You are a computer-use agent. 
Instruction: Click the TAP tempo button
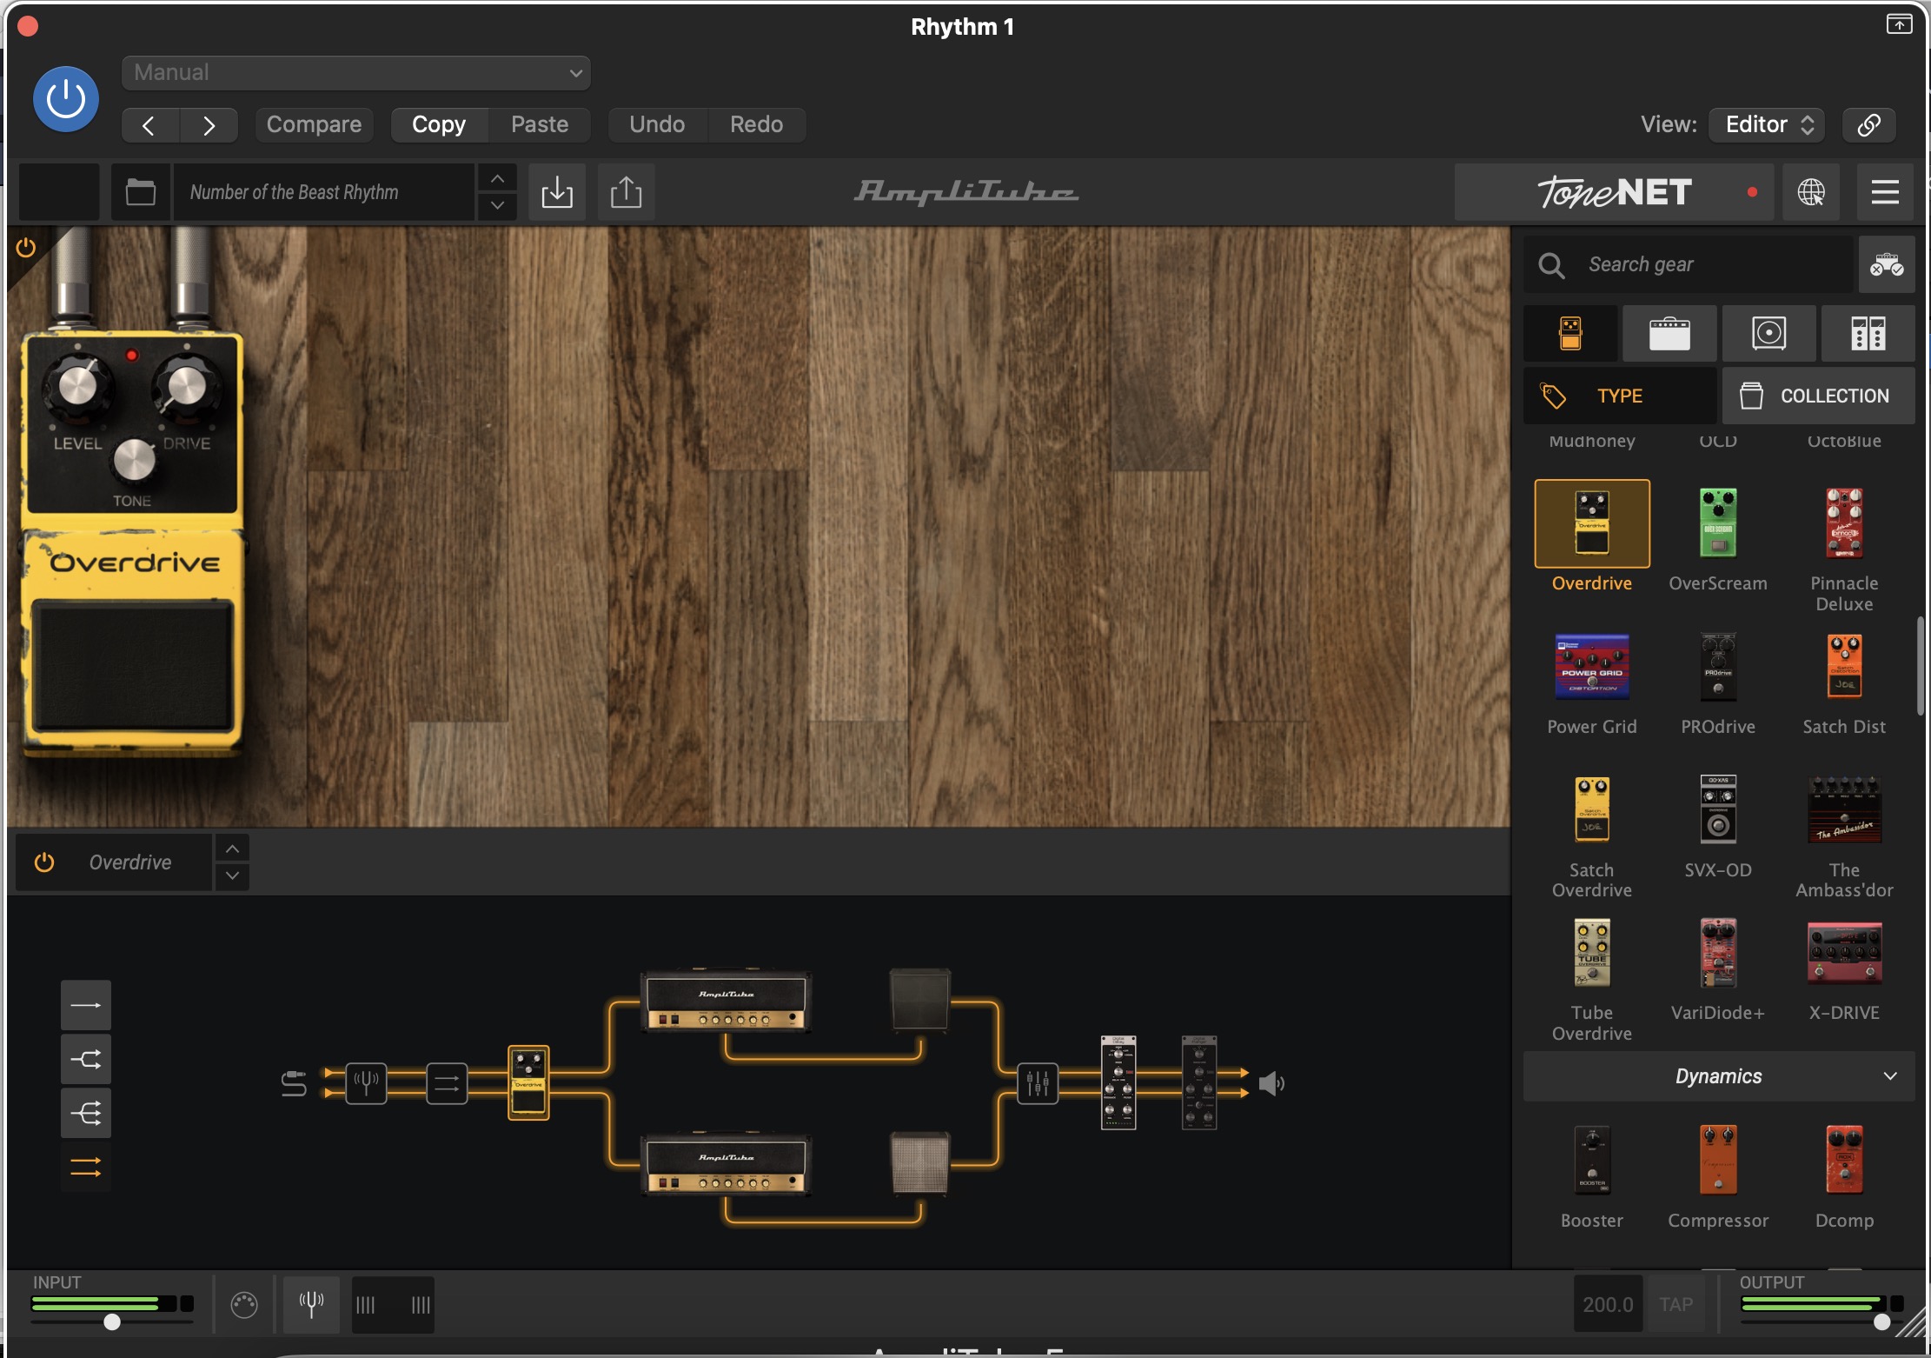1676,1304
